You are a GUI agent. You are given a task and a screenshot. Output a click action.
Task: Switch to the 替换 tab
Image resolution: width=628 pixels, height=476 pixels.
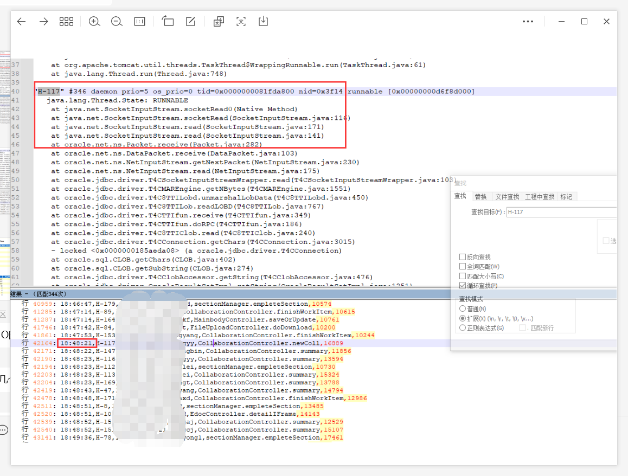pos(480,196)
